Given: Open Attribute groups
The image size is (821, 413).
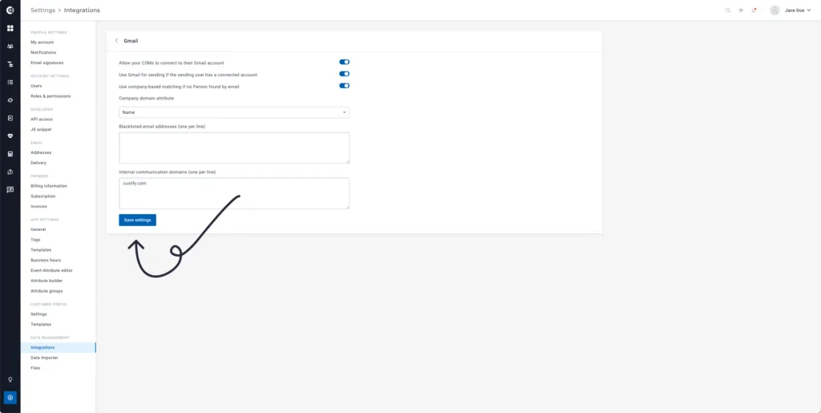Looking at the screenshot, I should coord(47,291).
